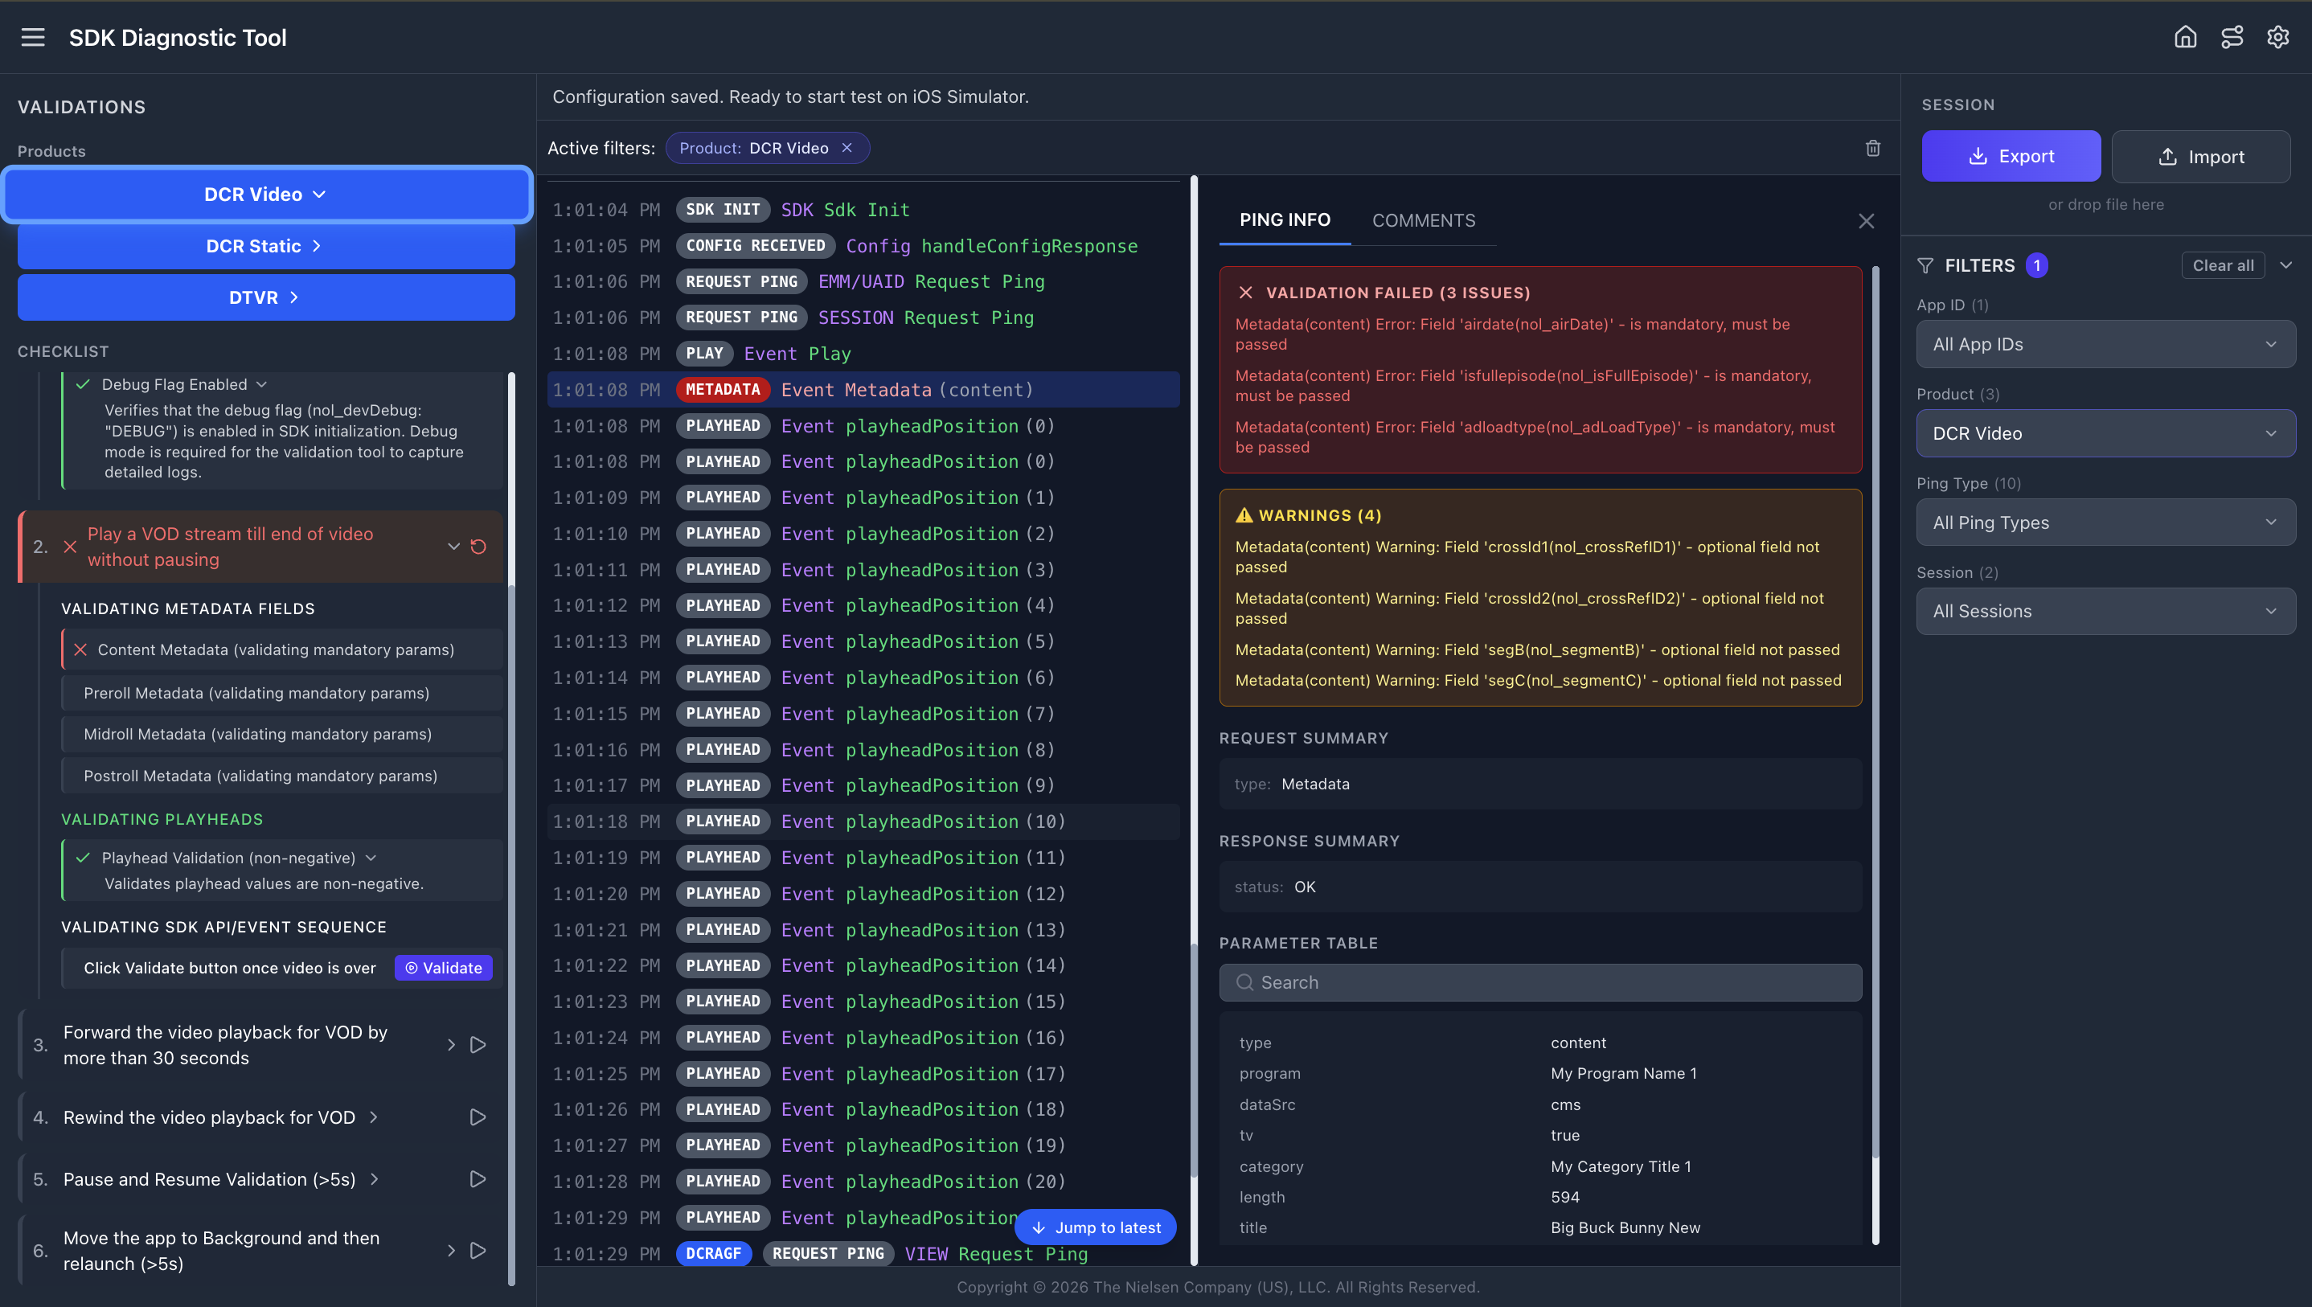The image size is (2312, 1307).
Task: Click the Clear all filters button
Action: (2223, 264)
